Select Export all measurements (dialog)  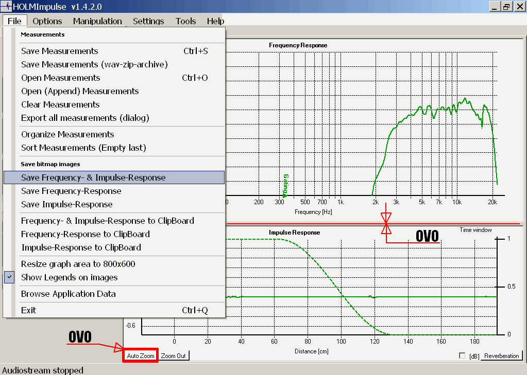tap(114, 118)
